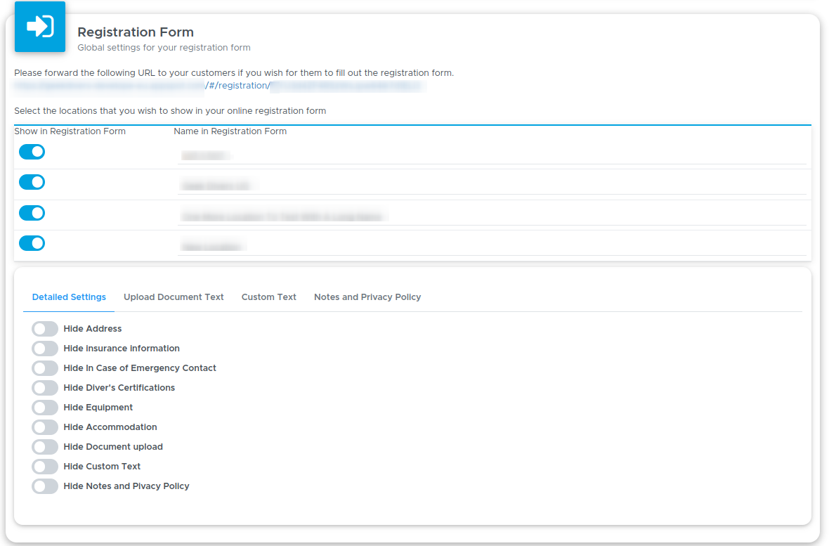Enable the Hide Address toggle
Image resolution: width=829 pixels, height=546 pixels.
(x=44, y=329)
